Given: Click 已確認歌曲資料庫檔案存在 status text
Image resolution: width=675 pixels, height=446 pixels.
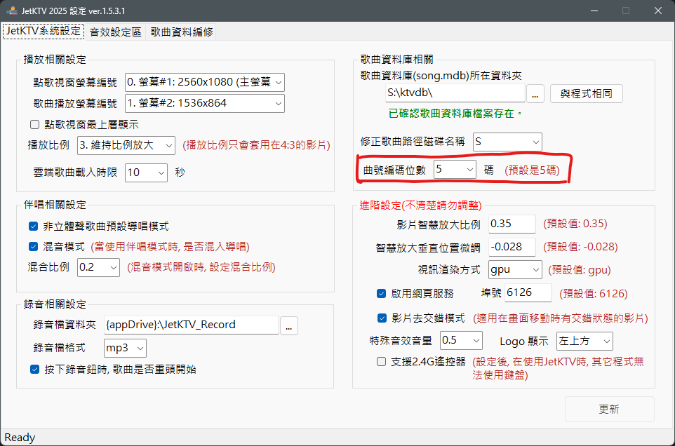Looking at the screenshot, I should tap(455, 114).
